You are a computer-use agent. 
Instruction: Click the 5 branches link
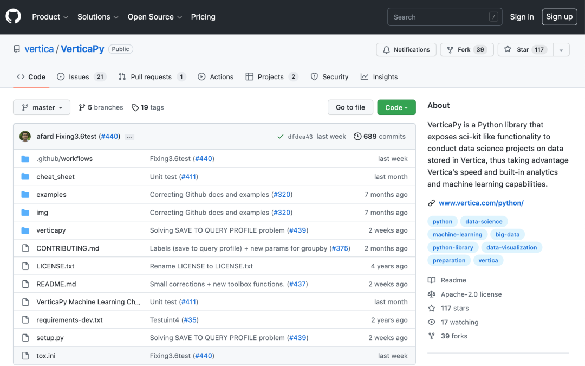[x=101, y=107]
